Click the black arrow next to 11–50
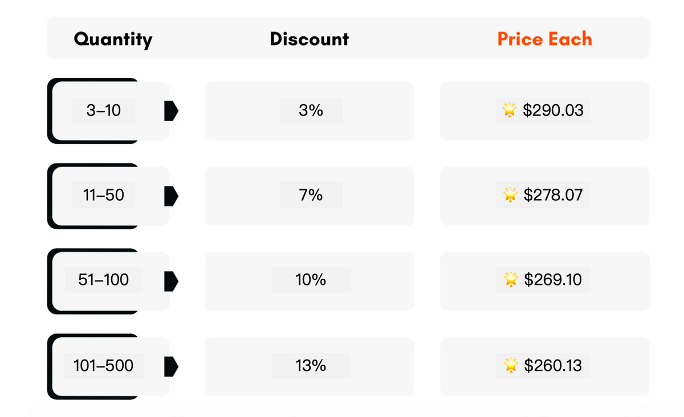 tap(171, 196)
